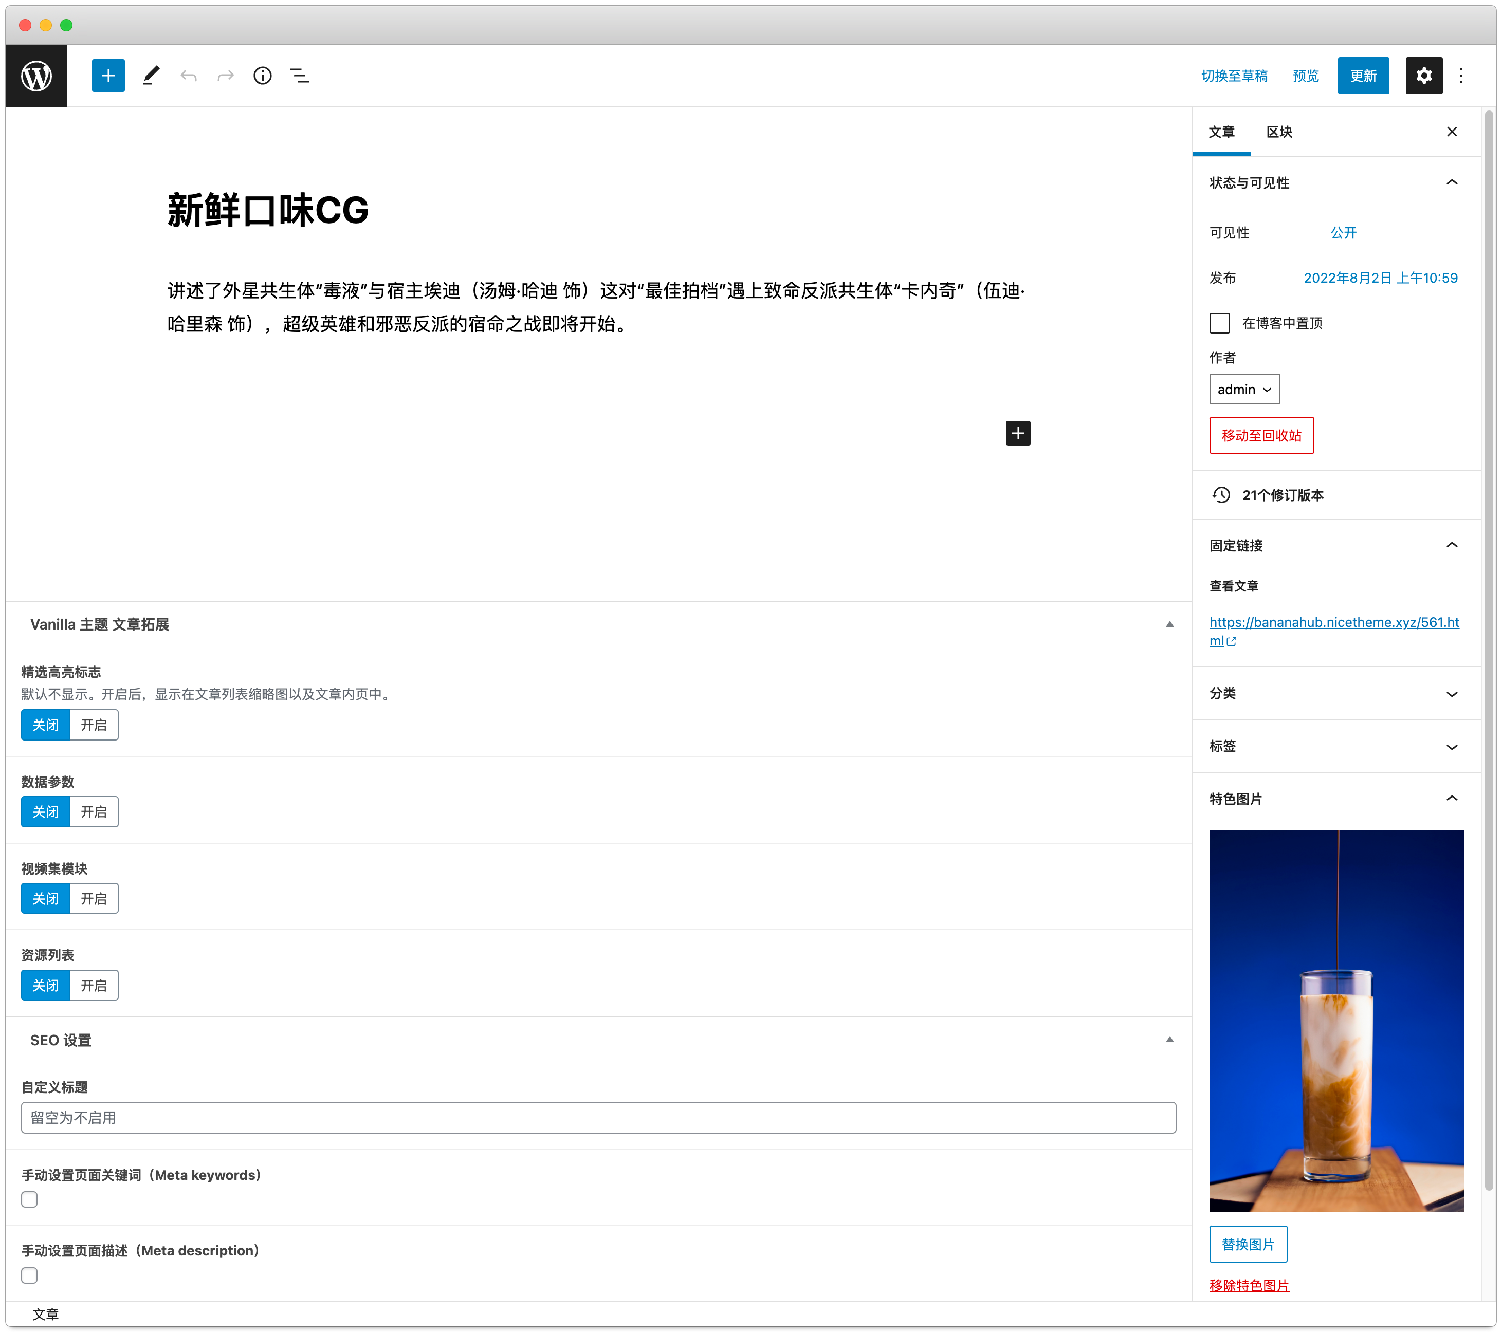This screenshot has height=1332, width=1502.
Task: Switch to the 文章 sidebar tab
Action: coord(1221,132)
